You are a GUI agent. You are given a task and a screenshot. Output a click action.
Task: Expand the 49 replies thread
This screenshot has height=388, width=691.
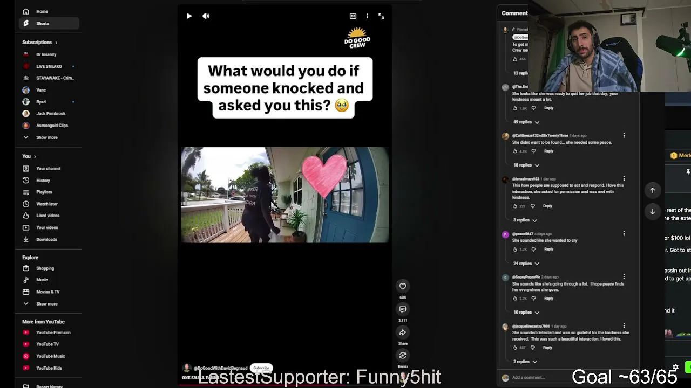click(x=526, y=122)
